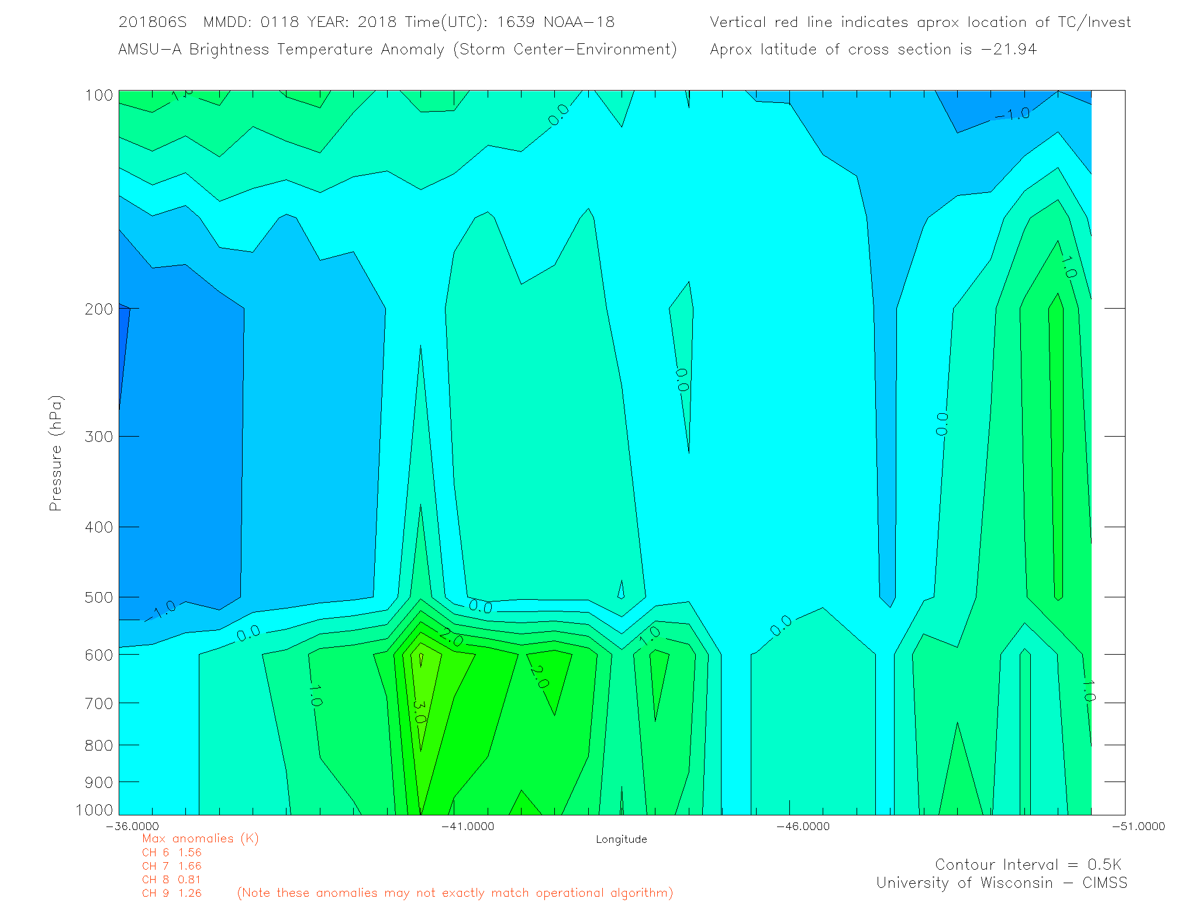Click the -41.0000 longitude tick label

click(467, 827)
